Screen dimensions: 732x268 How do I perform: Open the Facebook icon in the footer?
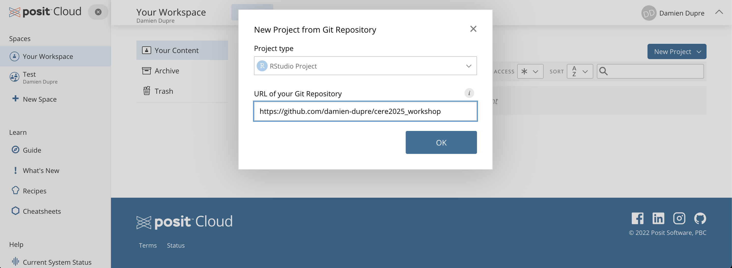coord(637,219)
